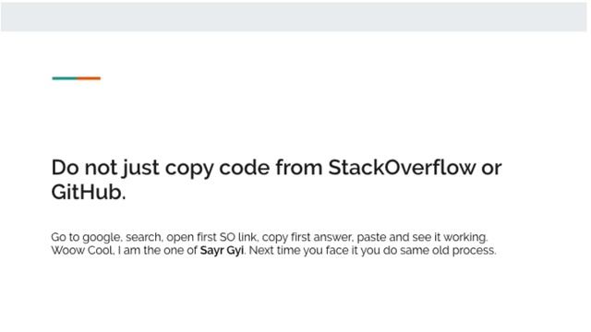Click the word google in the paragraph

pos(102,238)
